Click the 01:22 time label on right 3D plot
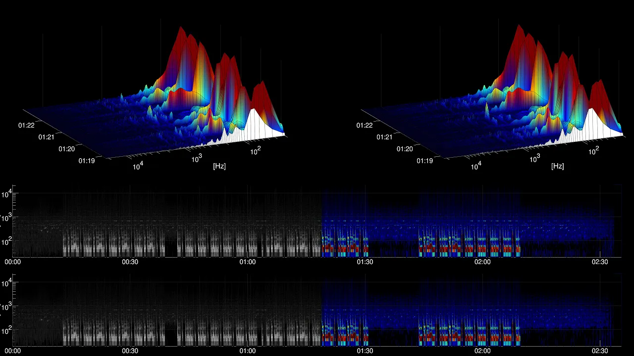This screenshot has height=356, width=634. click(x=365, y=125)
